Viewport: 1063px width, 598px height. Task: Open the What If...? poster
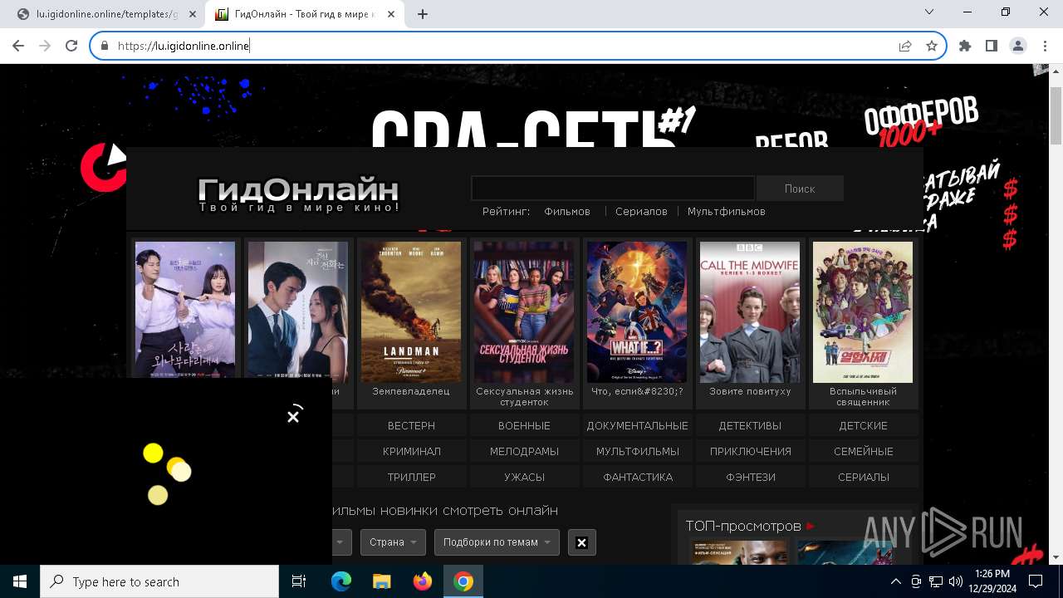(637, 312)
